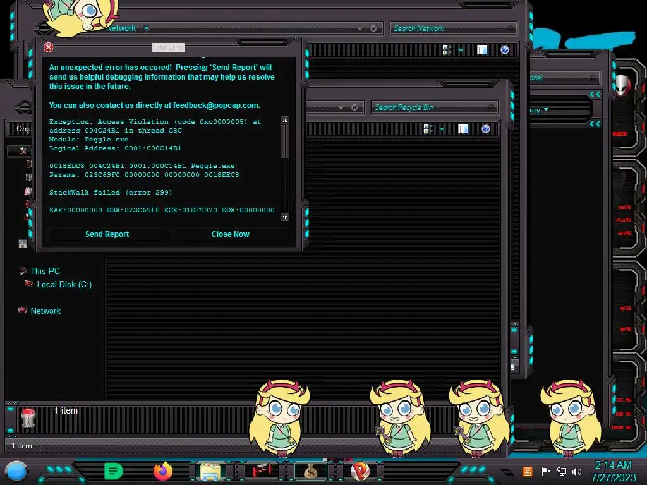The height and width of the screenshot is (485, 647).
Task: Open the Organize menu
Action: point(24,129)
